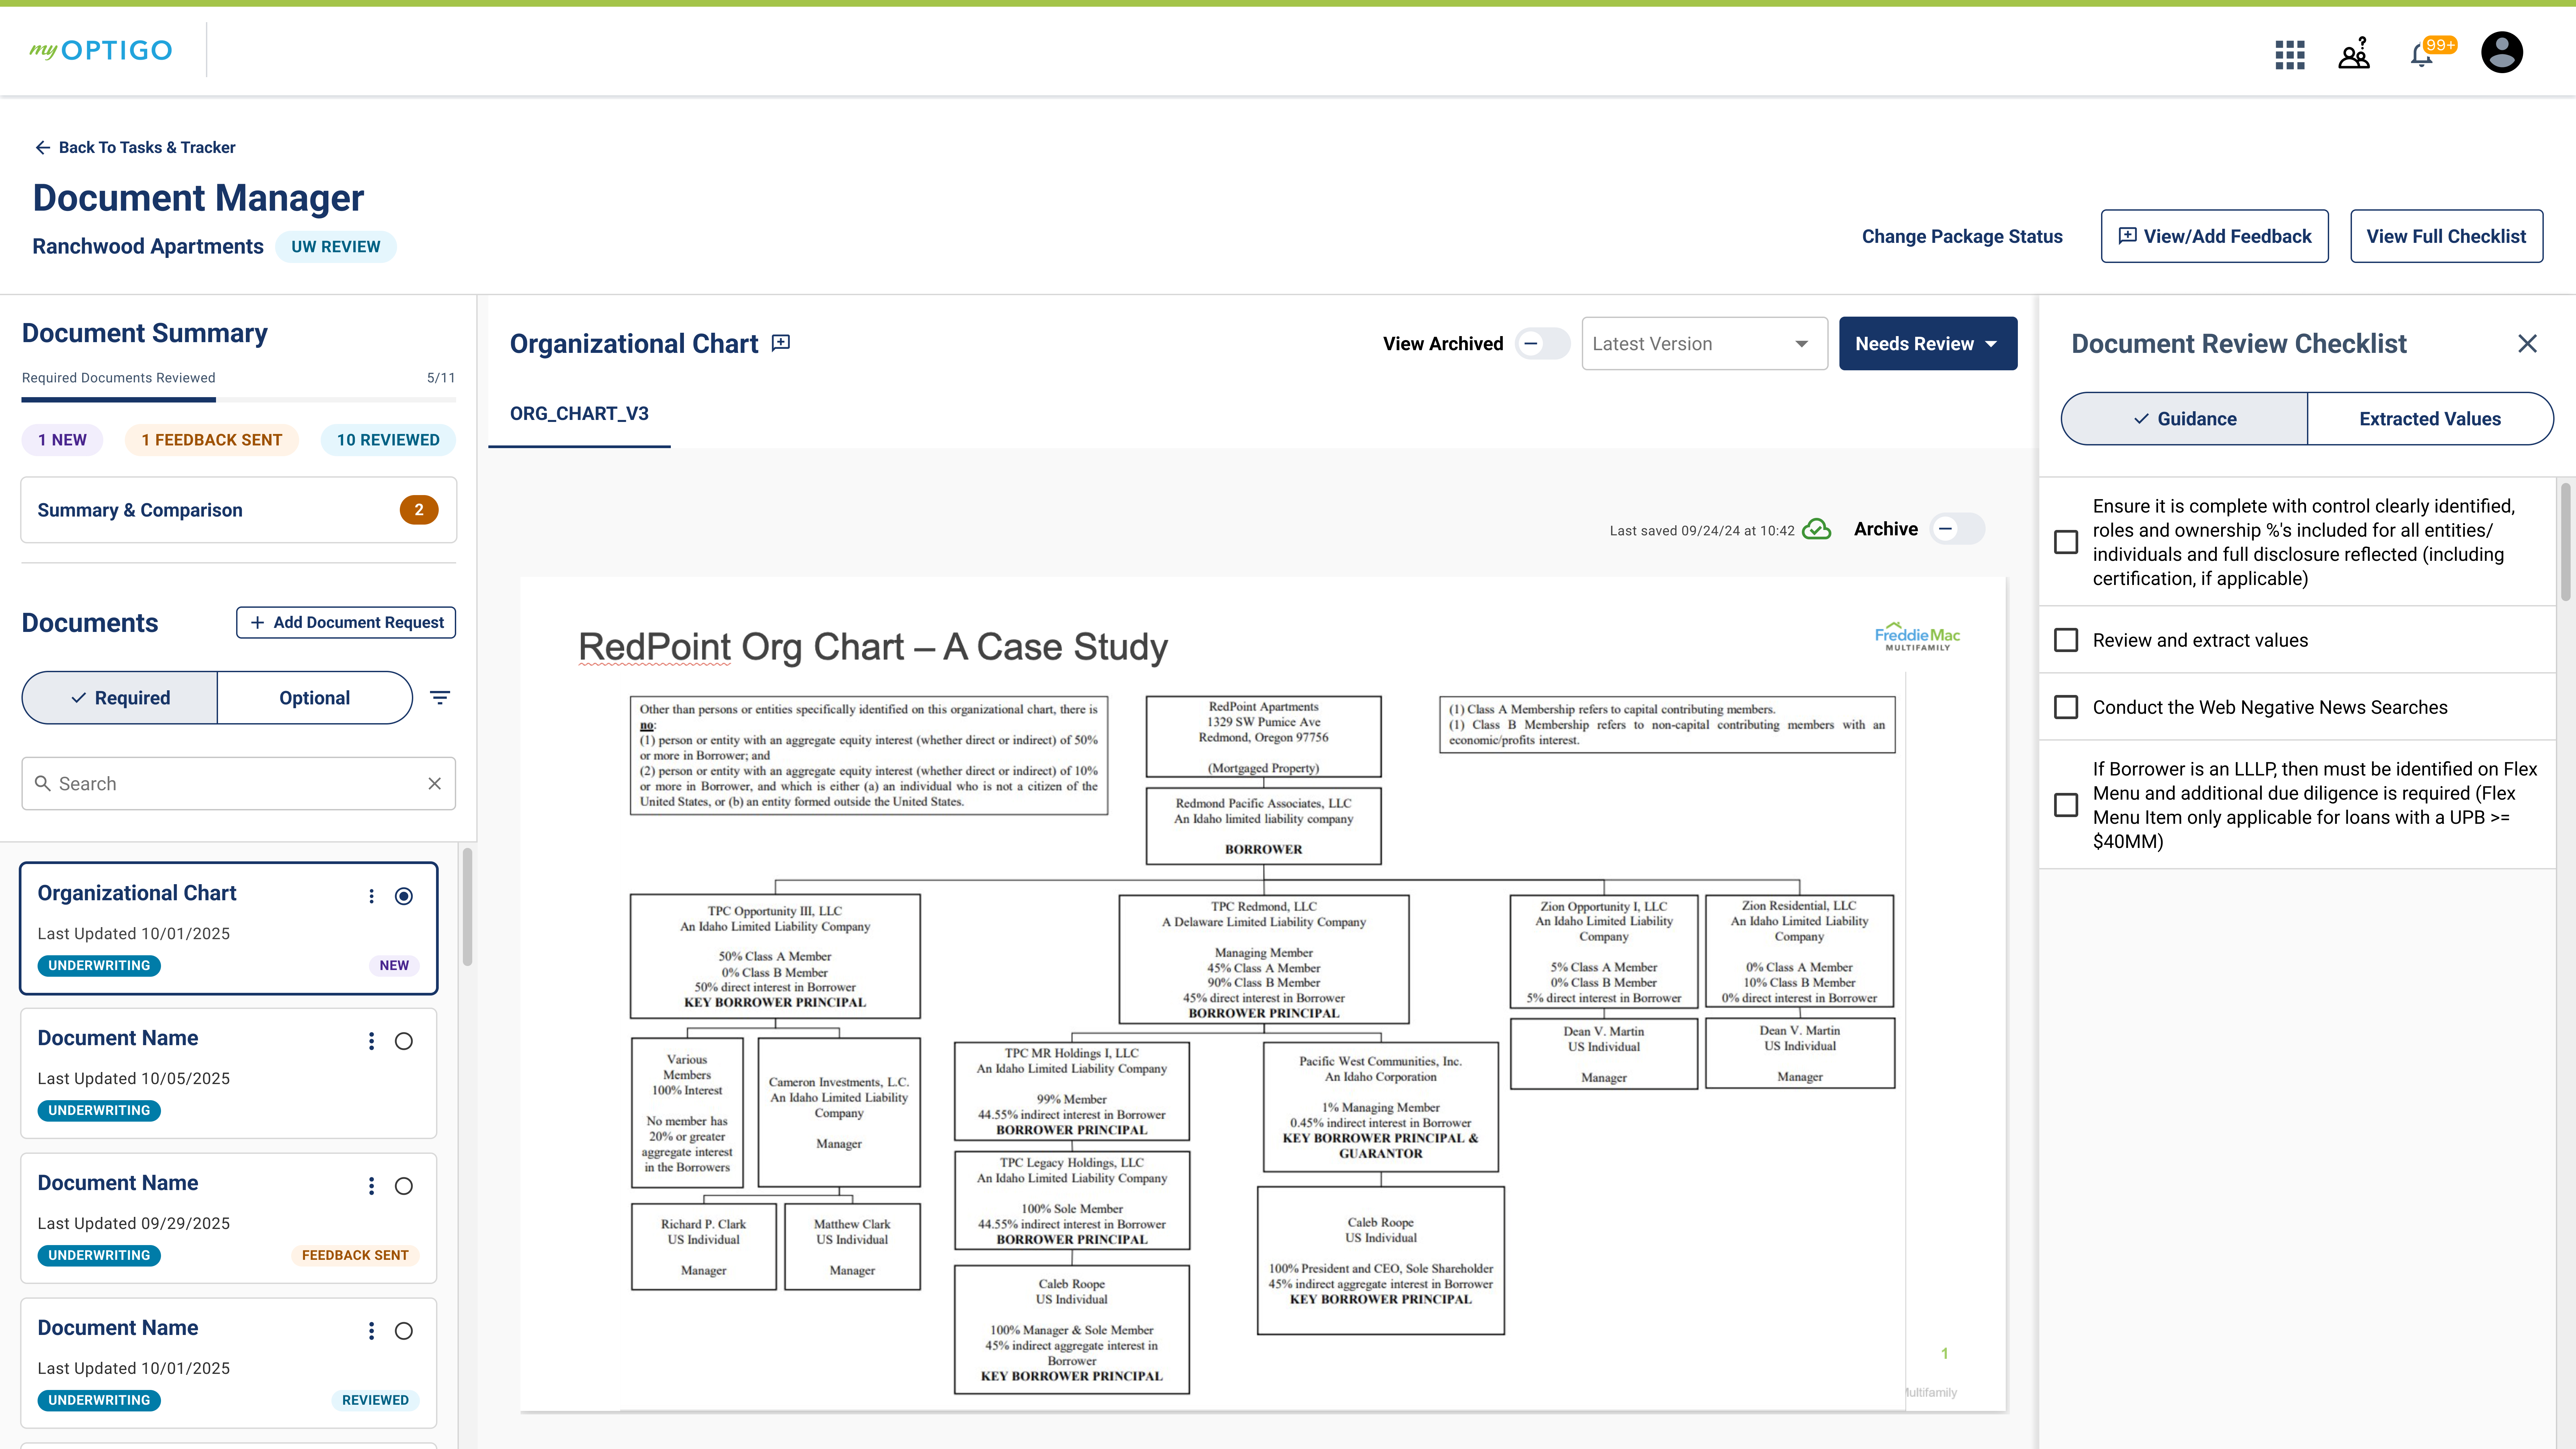Select the radio button on the REVIEWED card

click(x=404, y=1331)
